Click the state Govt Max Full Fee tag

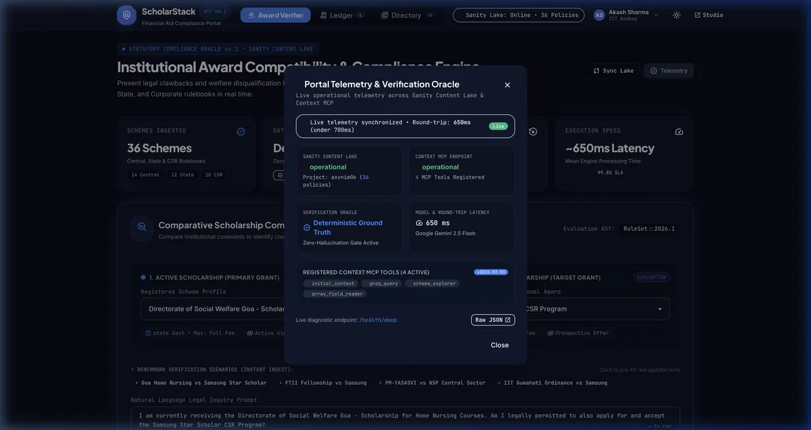coord(191,333)
